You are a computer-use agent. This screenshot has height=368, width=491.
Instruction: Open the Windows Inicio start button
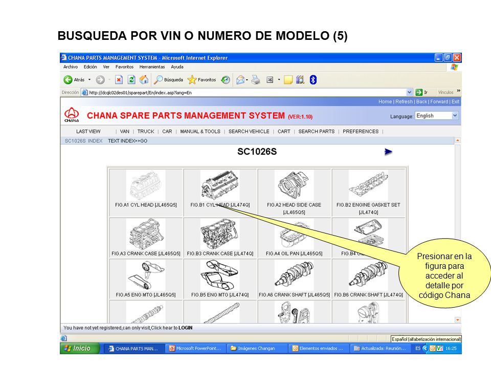click(x=80, y=348)
